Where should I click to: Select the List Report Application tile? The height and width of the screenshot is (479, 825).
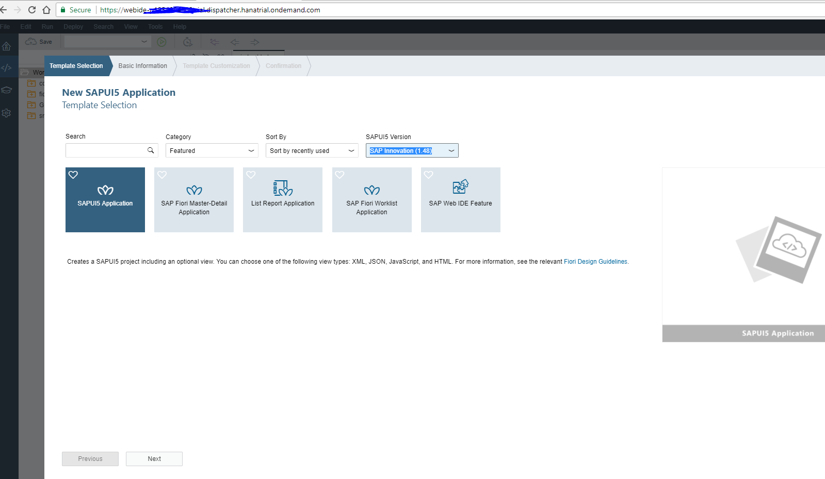pyautogui.click(x=283, y=200)
